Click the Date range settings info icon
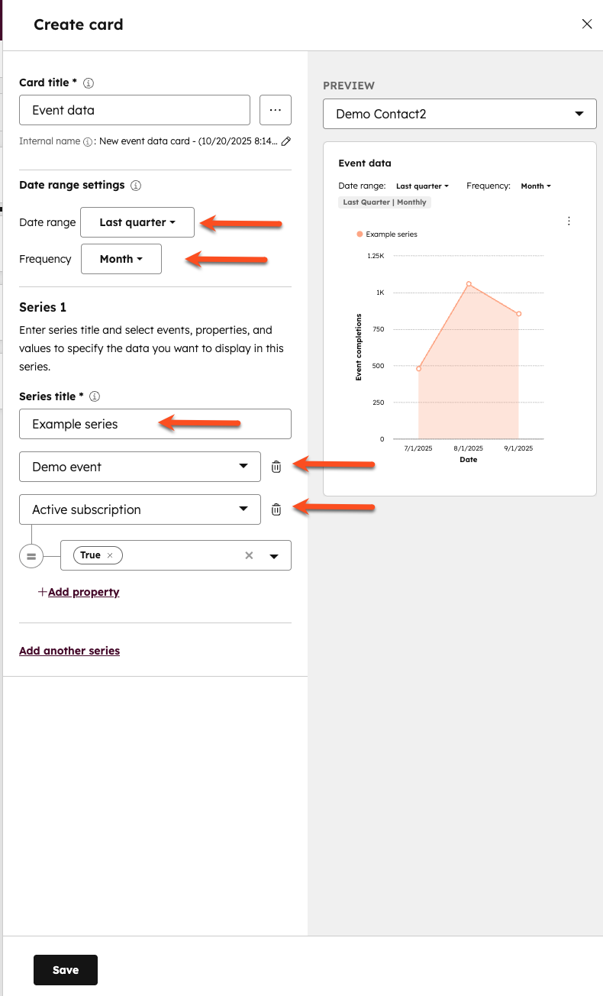 [136, 185]
